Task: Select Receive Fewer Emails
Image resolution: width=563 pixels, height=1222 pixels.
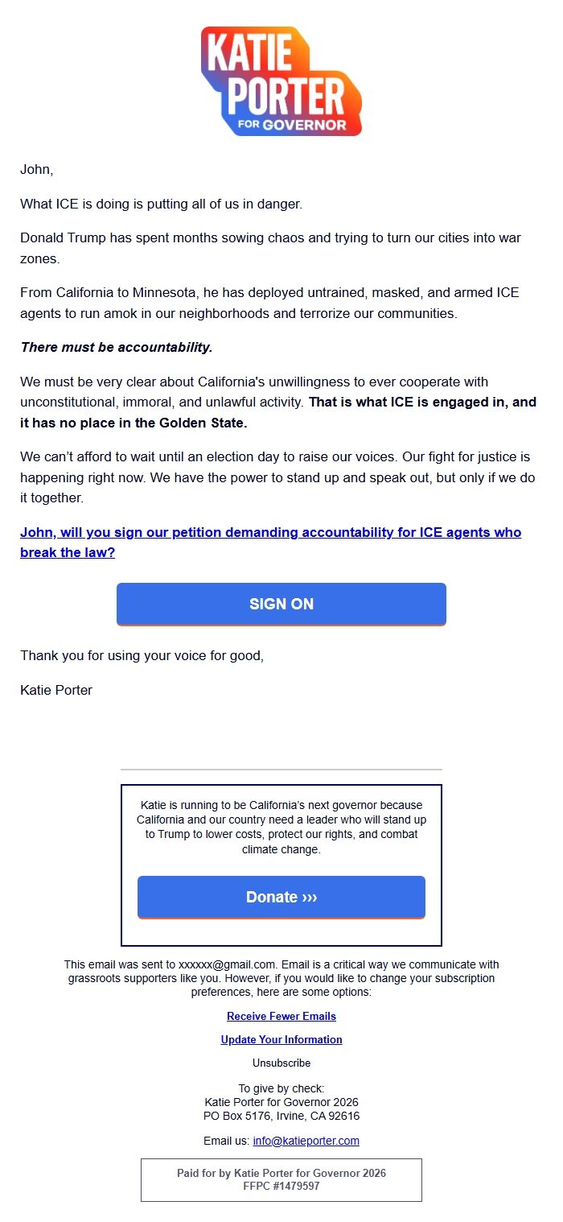Action: tap(281, 1016)
